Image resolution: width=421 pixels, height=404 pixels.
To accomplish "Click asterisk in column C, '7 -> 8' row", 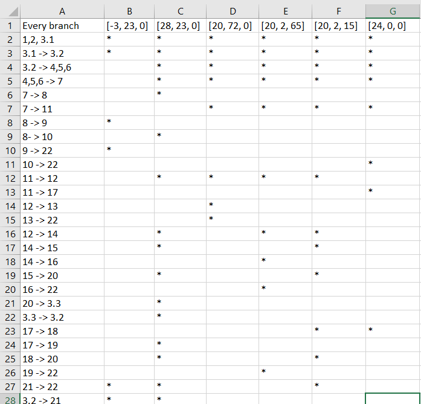I will 159,94.
